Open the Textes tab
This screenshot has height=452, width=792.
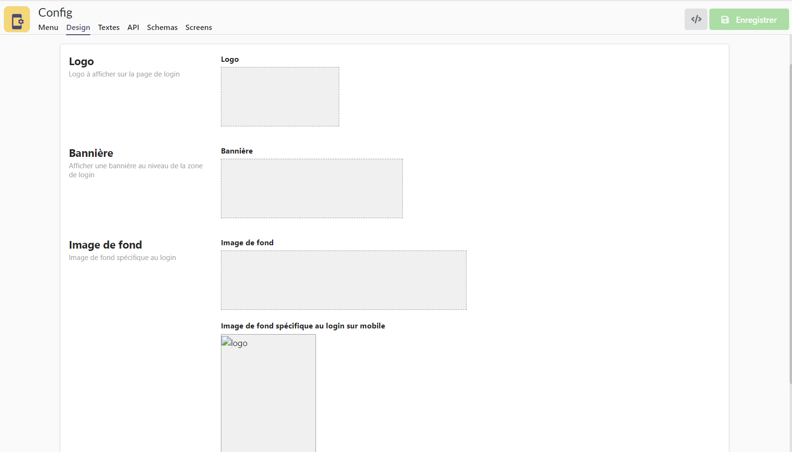point(109,28)
